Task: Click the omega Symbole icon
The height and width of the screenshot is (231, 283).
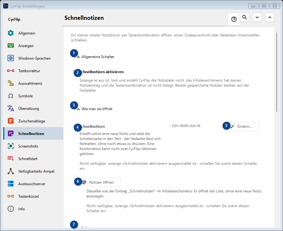Action: 11,96
